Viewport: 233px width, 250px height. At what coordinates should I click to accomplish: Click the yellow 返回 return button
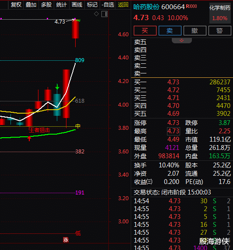tap(123, 5)
